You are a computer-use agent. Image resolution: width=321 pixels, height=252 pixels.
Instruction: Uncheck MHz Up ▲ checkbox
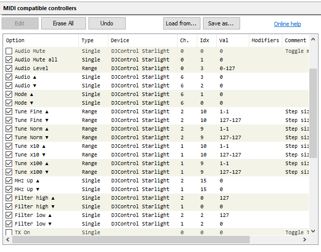pos(9,180)
